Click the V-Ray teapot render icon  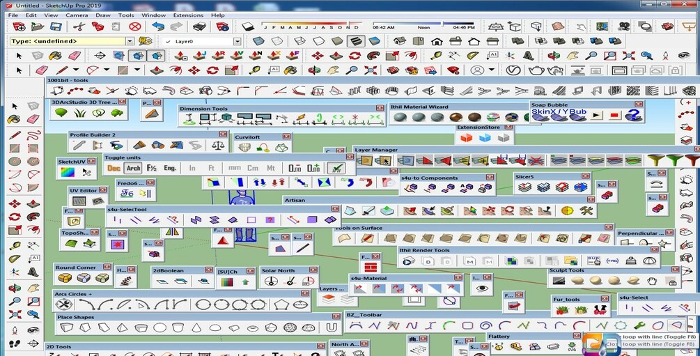point(536,70)
